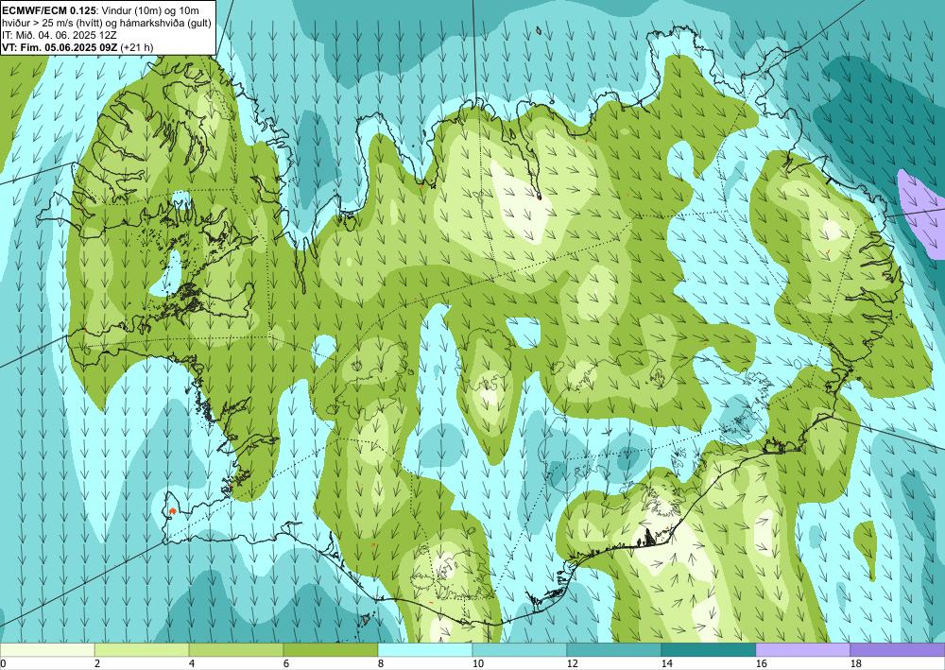Click the orange marker on the southwest peninsula
Screen dimensions: 945x670
[172, 511]
